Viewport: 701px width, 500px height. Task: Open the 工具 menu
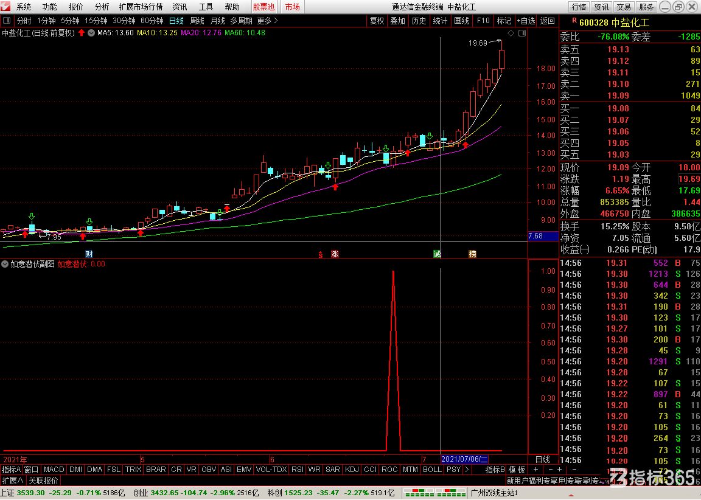(206, 7)
